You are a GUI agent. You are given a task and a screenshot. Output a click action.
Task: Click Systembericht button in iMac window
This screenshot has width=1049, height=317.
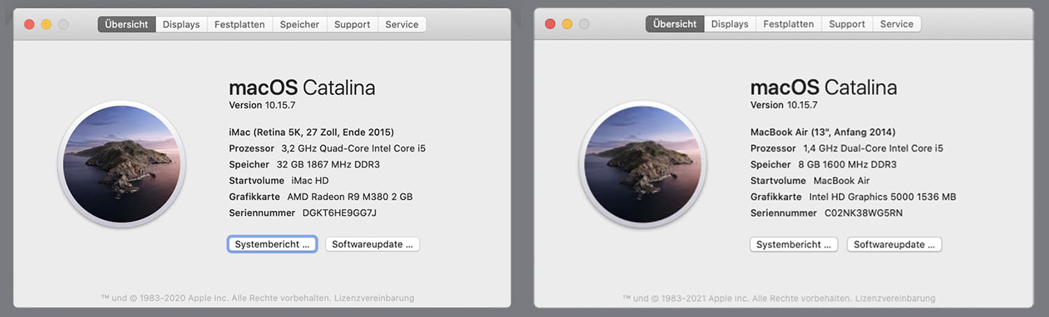[x=272, y=244]
